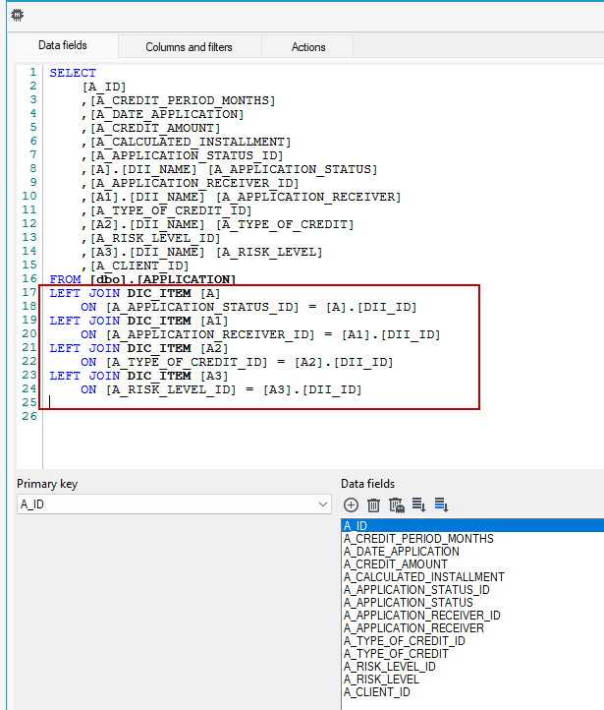The height and width of the screenshot is (710, 604).
Task: Pick A_TYPE_OF_CREDIT from the fields list
Action: point(396,653)
